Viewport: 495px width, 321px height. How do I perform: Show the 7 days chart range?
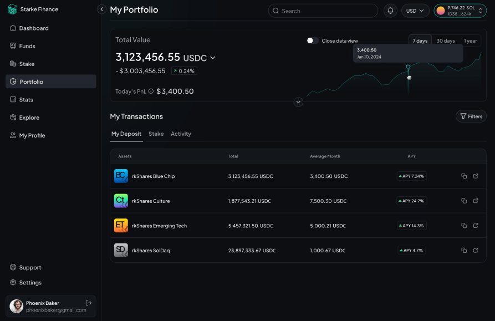point(420,40)
